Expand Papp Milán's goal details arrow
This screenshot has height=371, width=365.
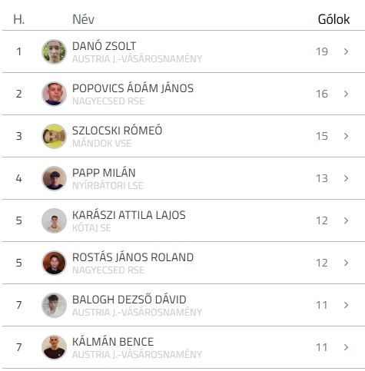(346, 178)
